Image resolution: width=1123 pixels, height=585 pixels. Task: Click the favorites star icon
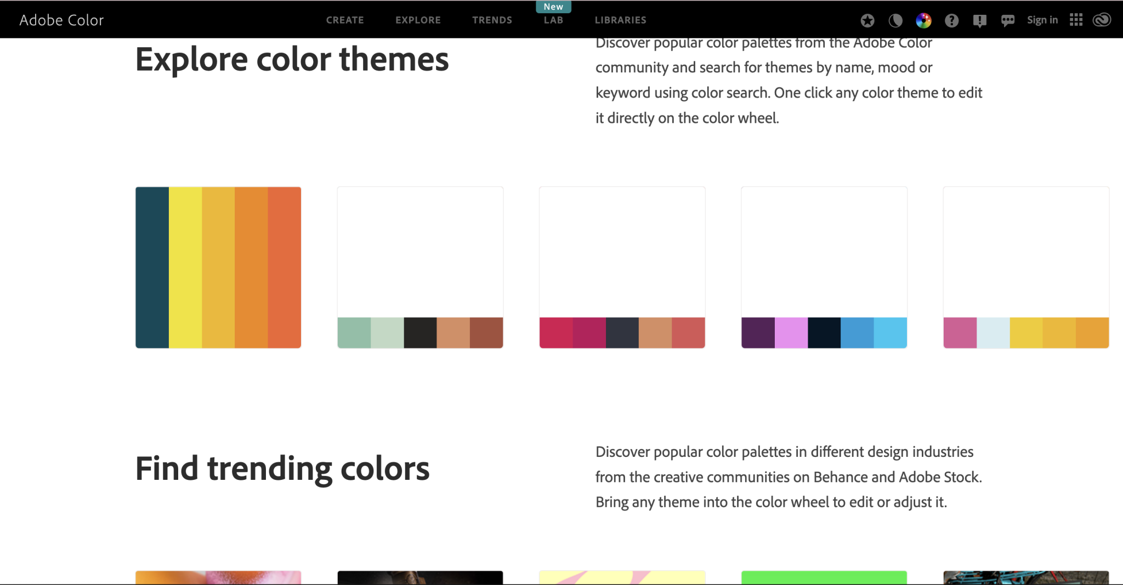point(868,20)
